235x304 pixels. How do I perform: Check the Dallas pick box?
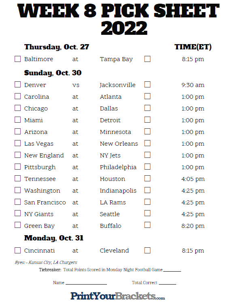[147, 108]
